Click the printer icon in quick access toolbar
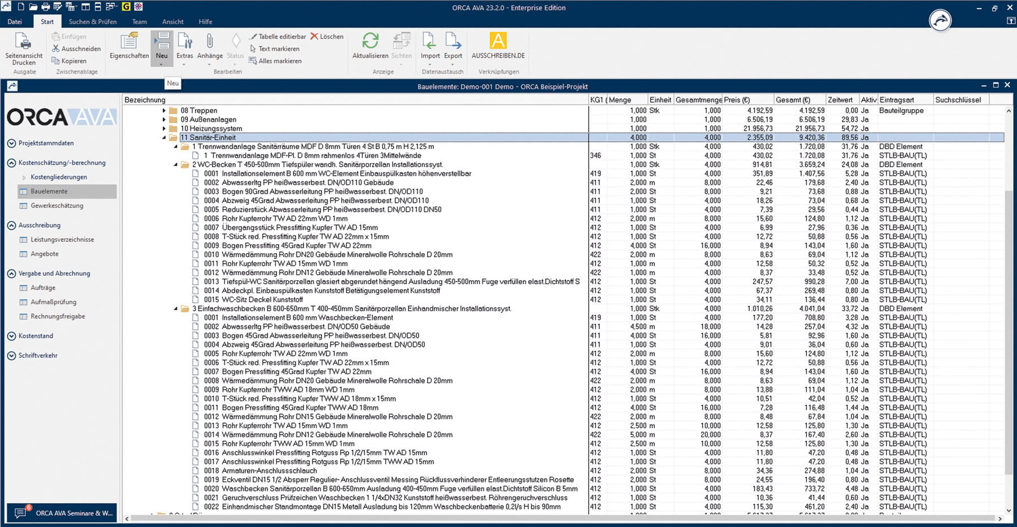 coord(46,7)
